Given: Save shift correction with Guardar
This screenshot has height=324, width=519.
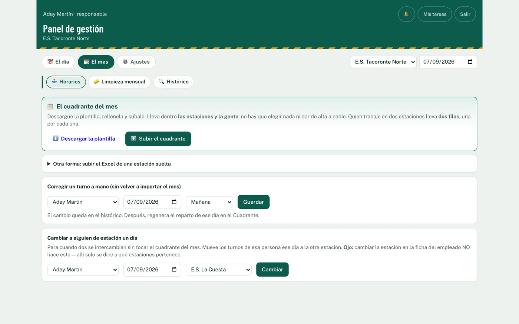Looking at the screenshot, I should [254, 202].
